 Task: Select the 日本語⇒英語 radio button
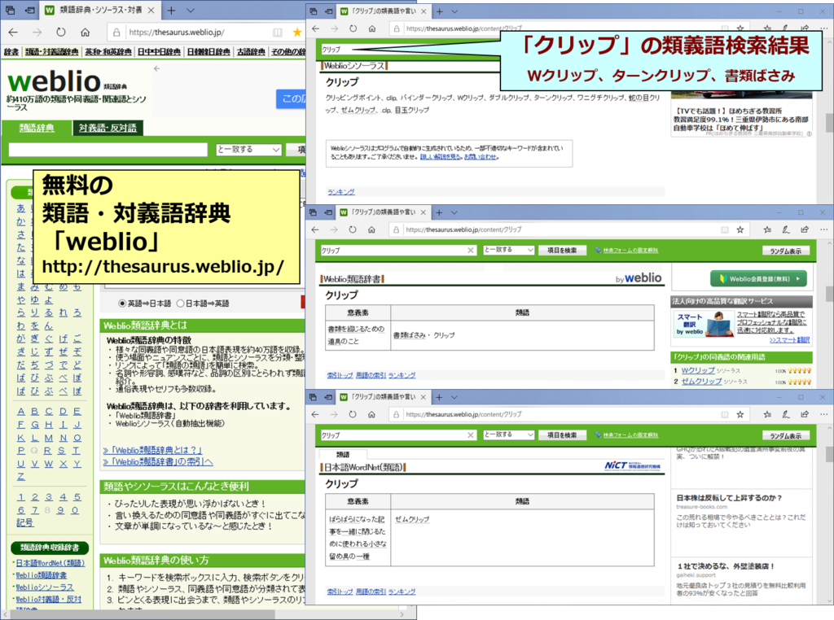click(181, 303)
